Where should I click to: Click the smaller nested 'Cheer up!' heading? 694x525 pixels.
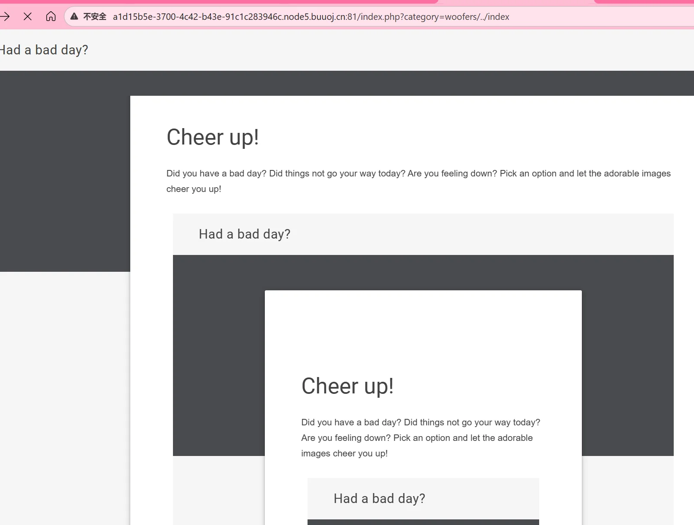(x=347, y=386)
